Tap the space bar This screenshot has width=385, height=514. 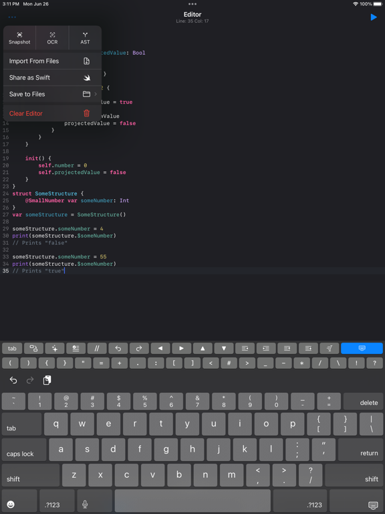coord(192,501)
